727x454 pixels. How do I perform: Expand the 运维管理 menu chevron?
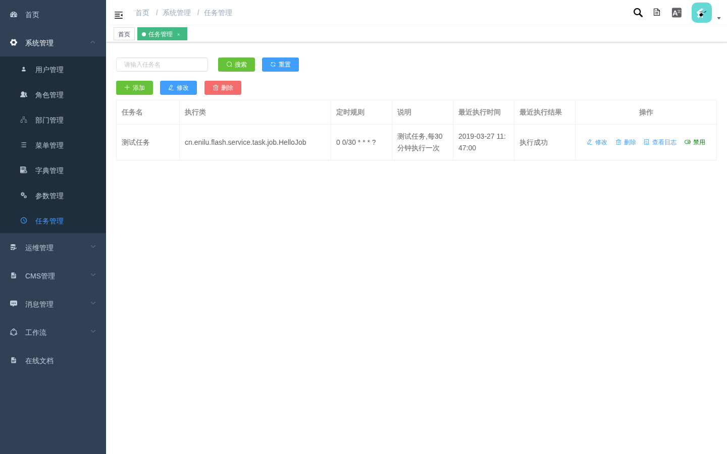tap(93, 247)
